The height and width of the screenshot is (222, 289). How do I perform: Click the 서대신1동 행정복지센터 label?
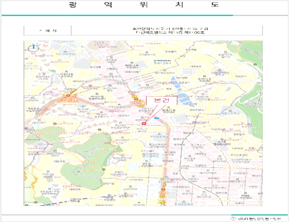pos(97,97)
